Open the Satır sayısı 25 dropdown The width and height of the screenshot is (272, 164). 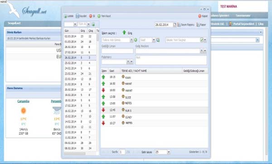169,152
